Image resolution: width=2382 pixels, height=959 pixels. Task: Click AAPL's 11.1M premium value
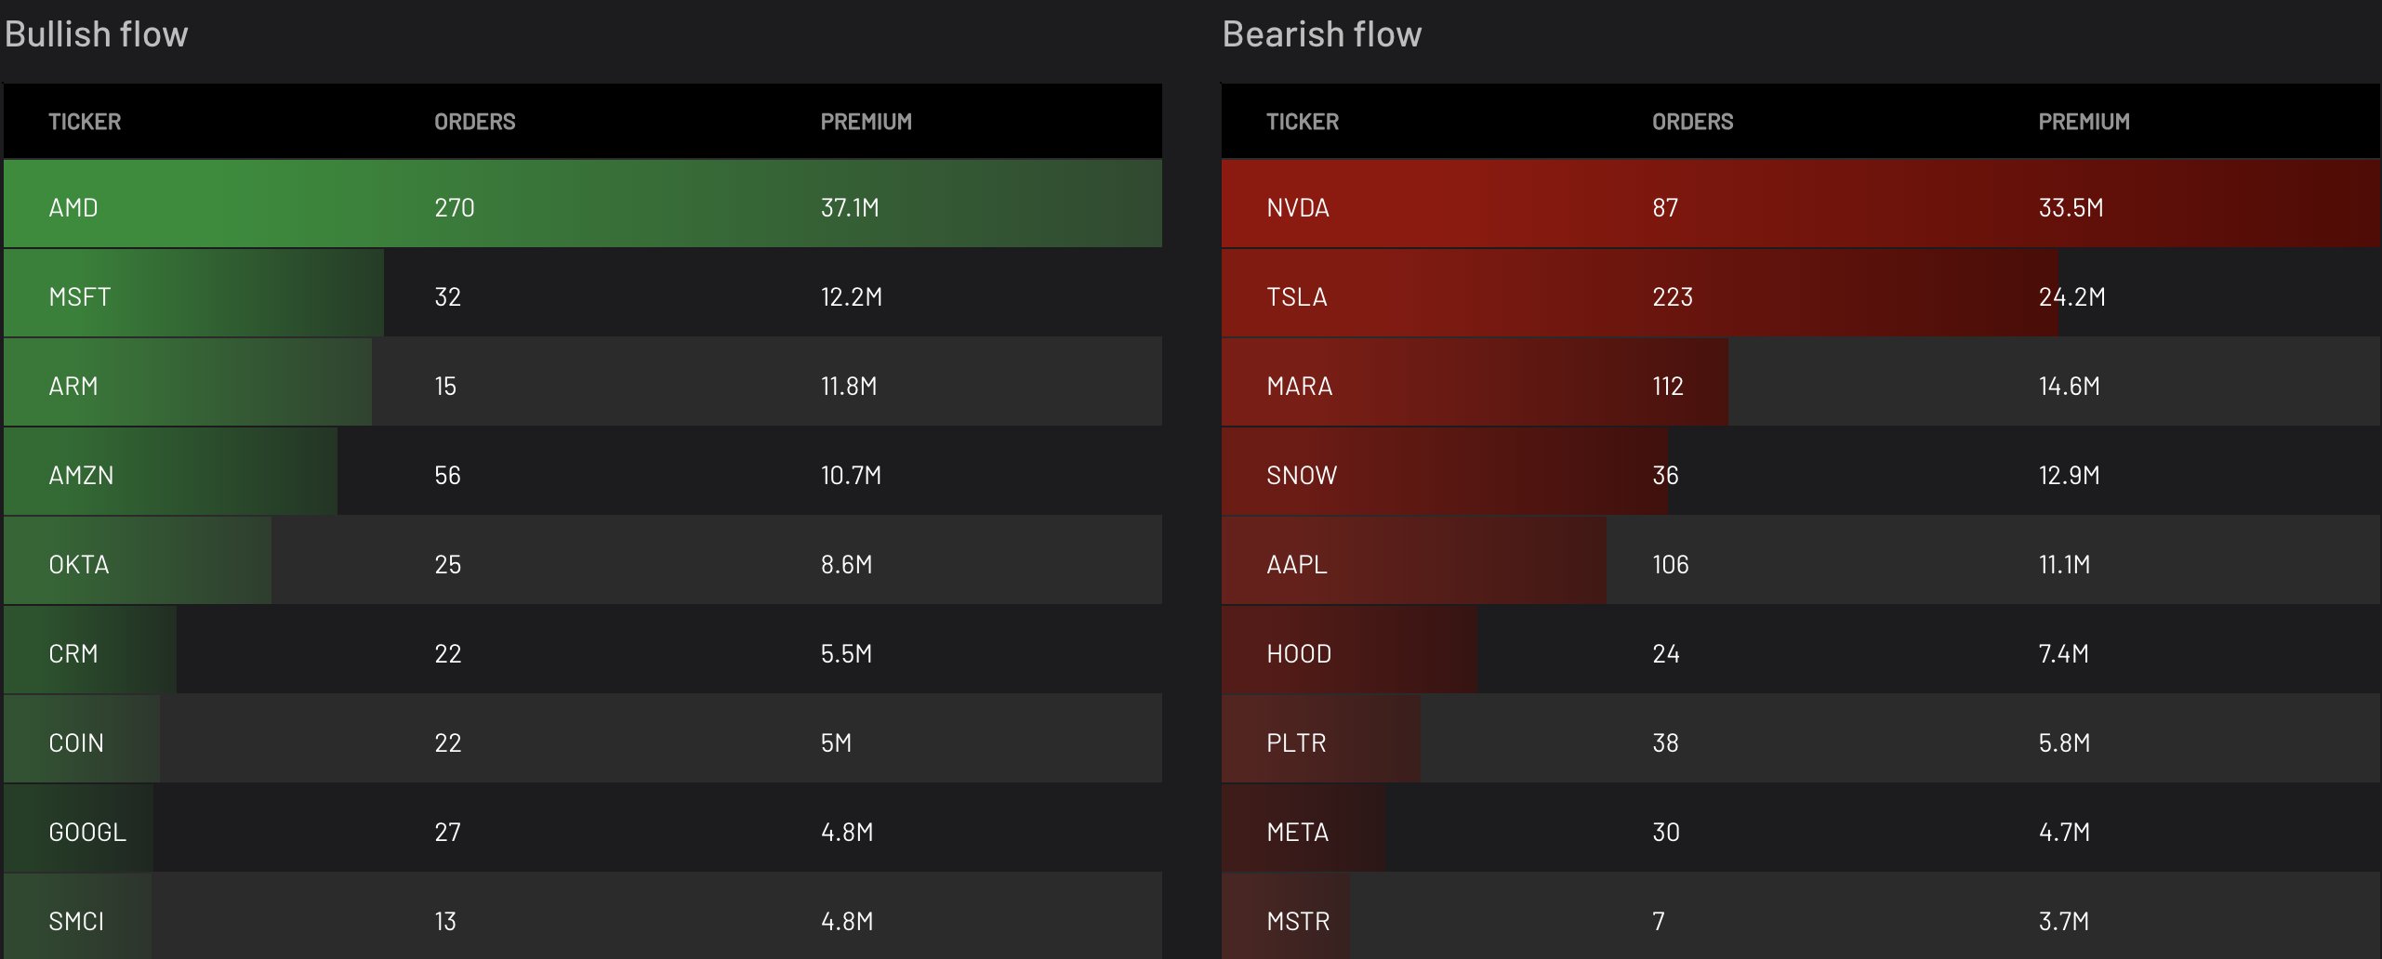click(2065, 564)
